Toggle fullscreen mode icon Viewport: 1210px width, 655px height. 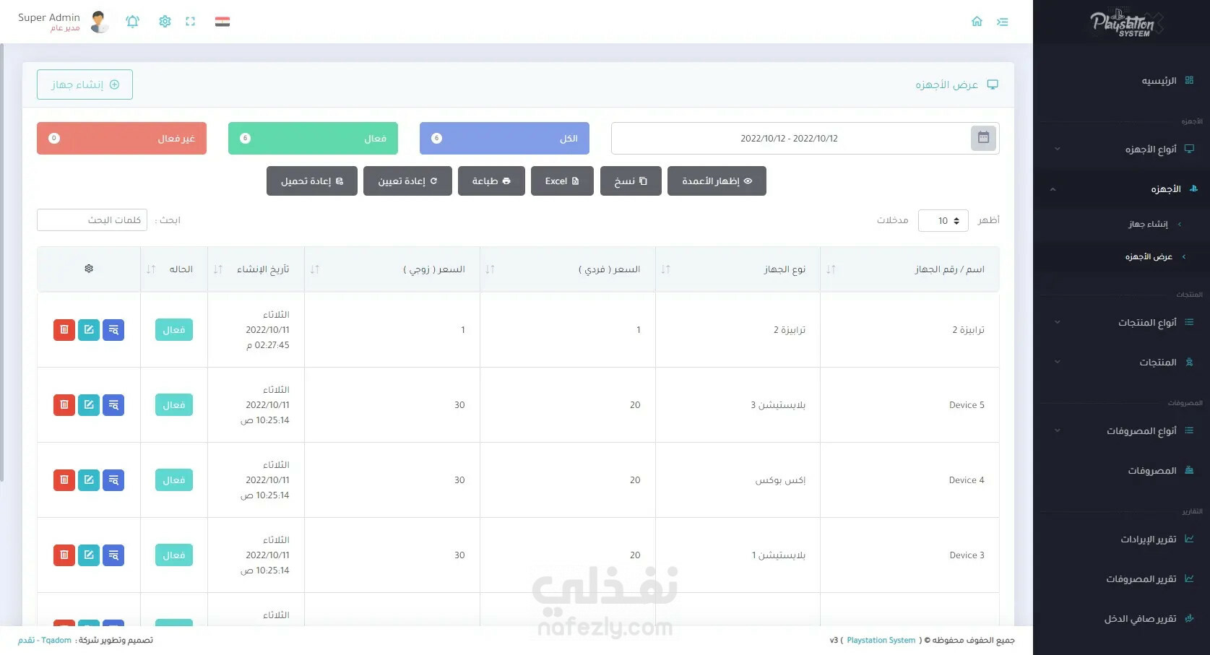point(190,22)
